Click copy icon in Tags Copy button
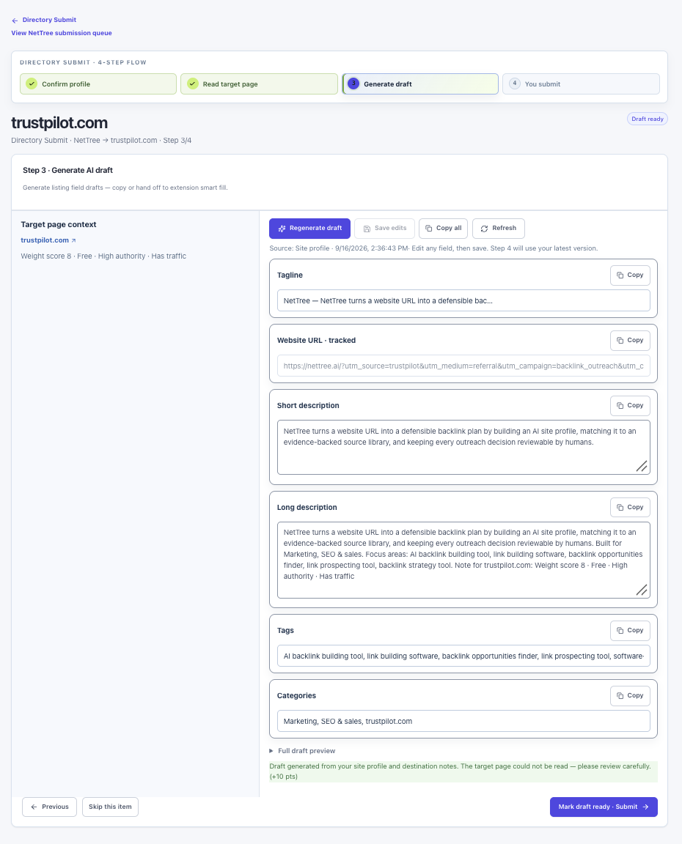 click(620, 630)
